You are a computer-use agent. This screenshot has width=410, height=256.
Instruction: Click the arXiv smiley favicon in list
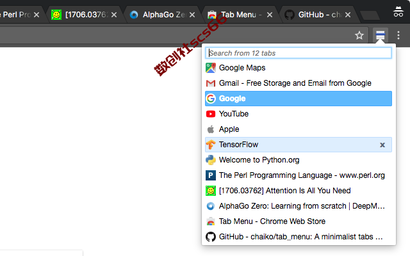click(x=211, y=191)
